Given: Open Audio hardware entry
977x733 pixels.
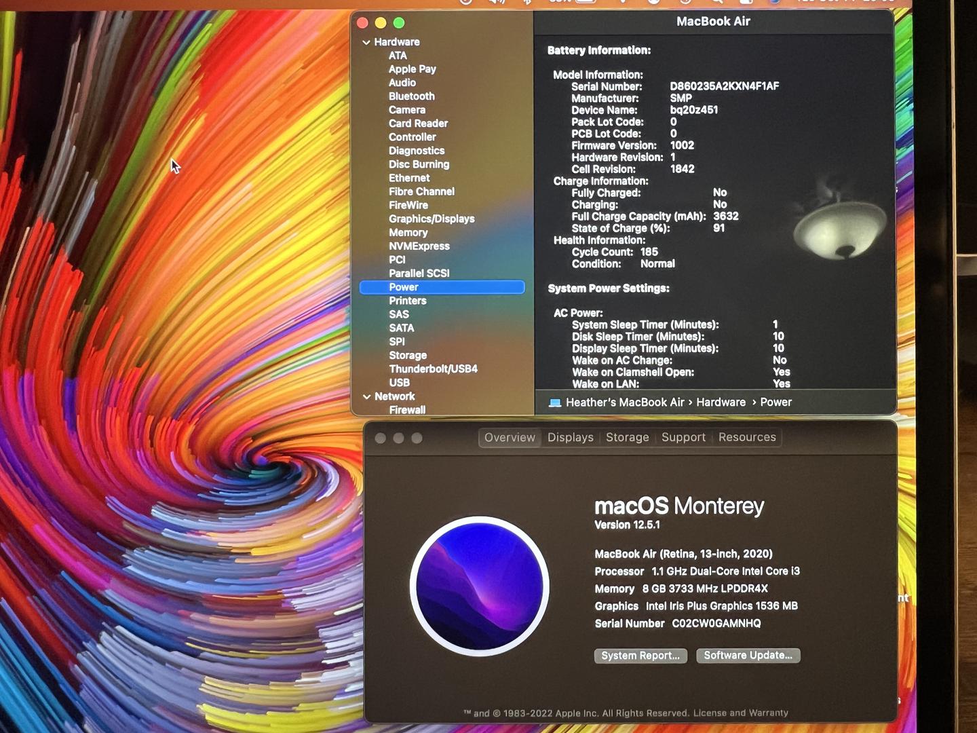Looking at the screenshot, I should click(402, 83).
